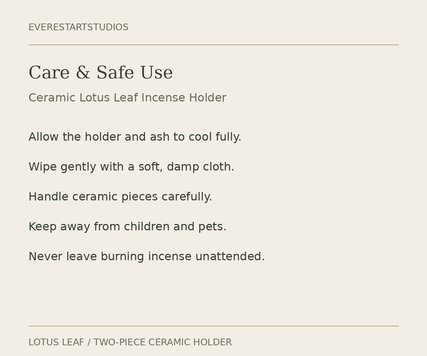The image size is (427, 356).
Task: Click the ampersand in the main heading
Action: click(x=83, y=73)
